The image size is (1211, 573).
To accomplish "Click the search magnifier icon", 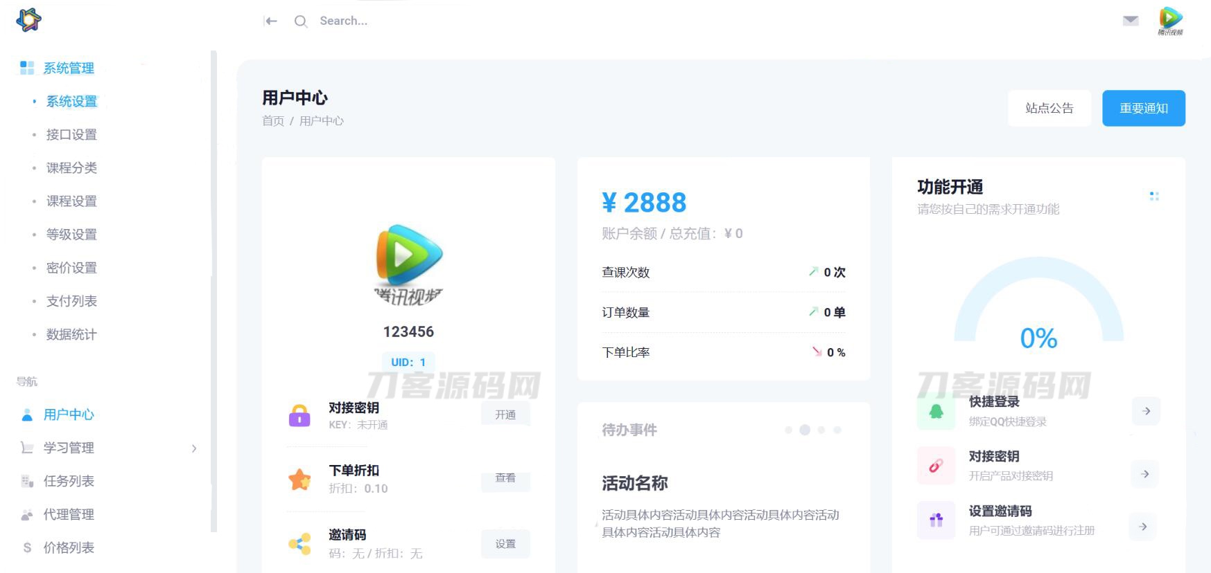I will coord(300,21).
